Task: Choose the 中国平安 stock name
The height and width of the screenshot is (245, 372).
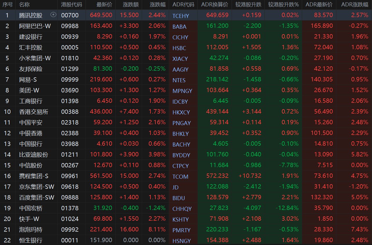Action: coord(31,122)
